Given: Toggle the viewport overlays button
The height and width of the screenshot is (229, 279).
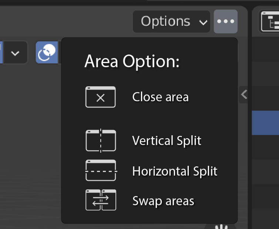Looking at the screenshot, I should [x=47, y=52].
